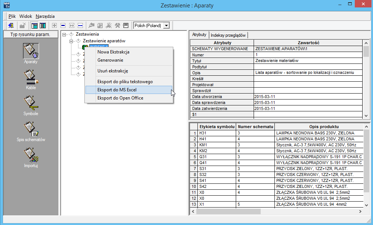
Task: Click the plus (expand) toolbar icon
Action: pyautogui.click(x=54, y=25)
